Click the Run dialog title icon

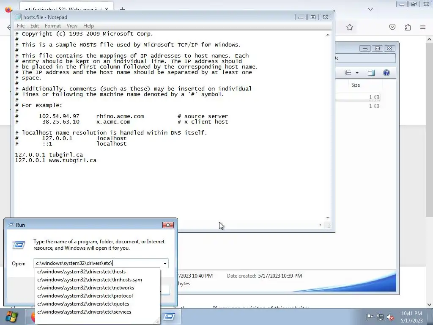[11, 225]
